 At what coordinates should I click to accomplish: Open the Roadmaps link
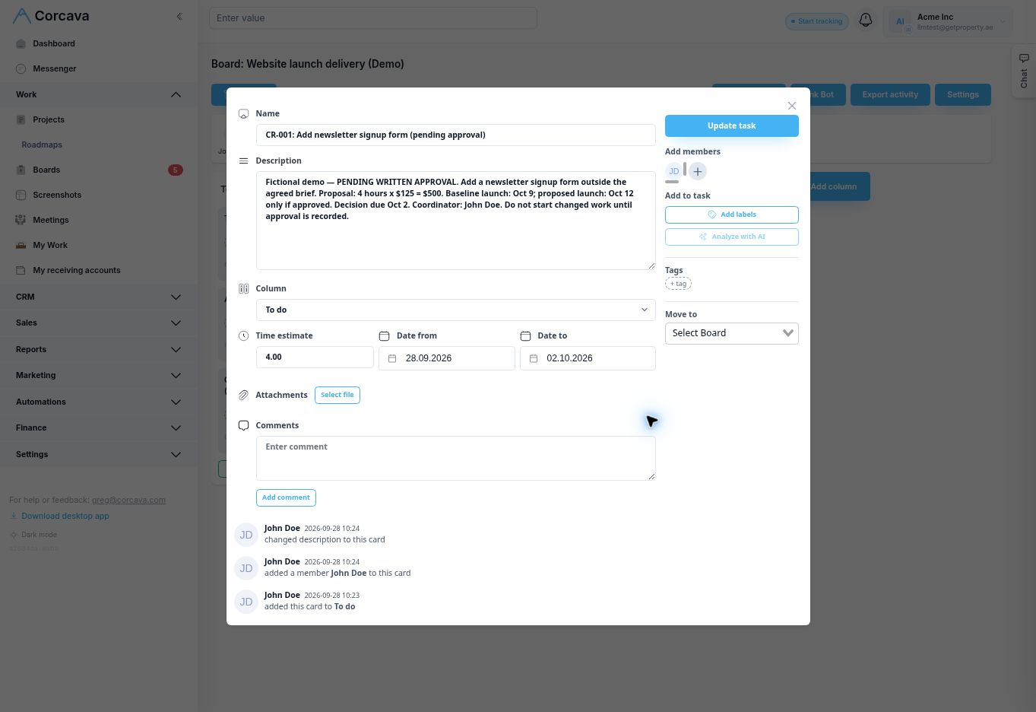pos(42,145)
